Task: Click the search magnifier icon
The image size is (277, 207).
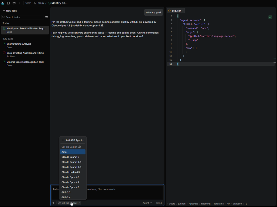Action: pyautogui.click(x=4, y=17)
